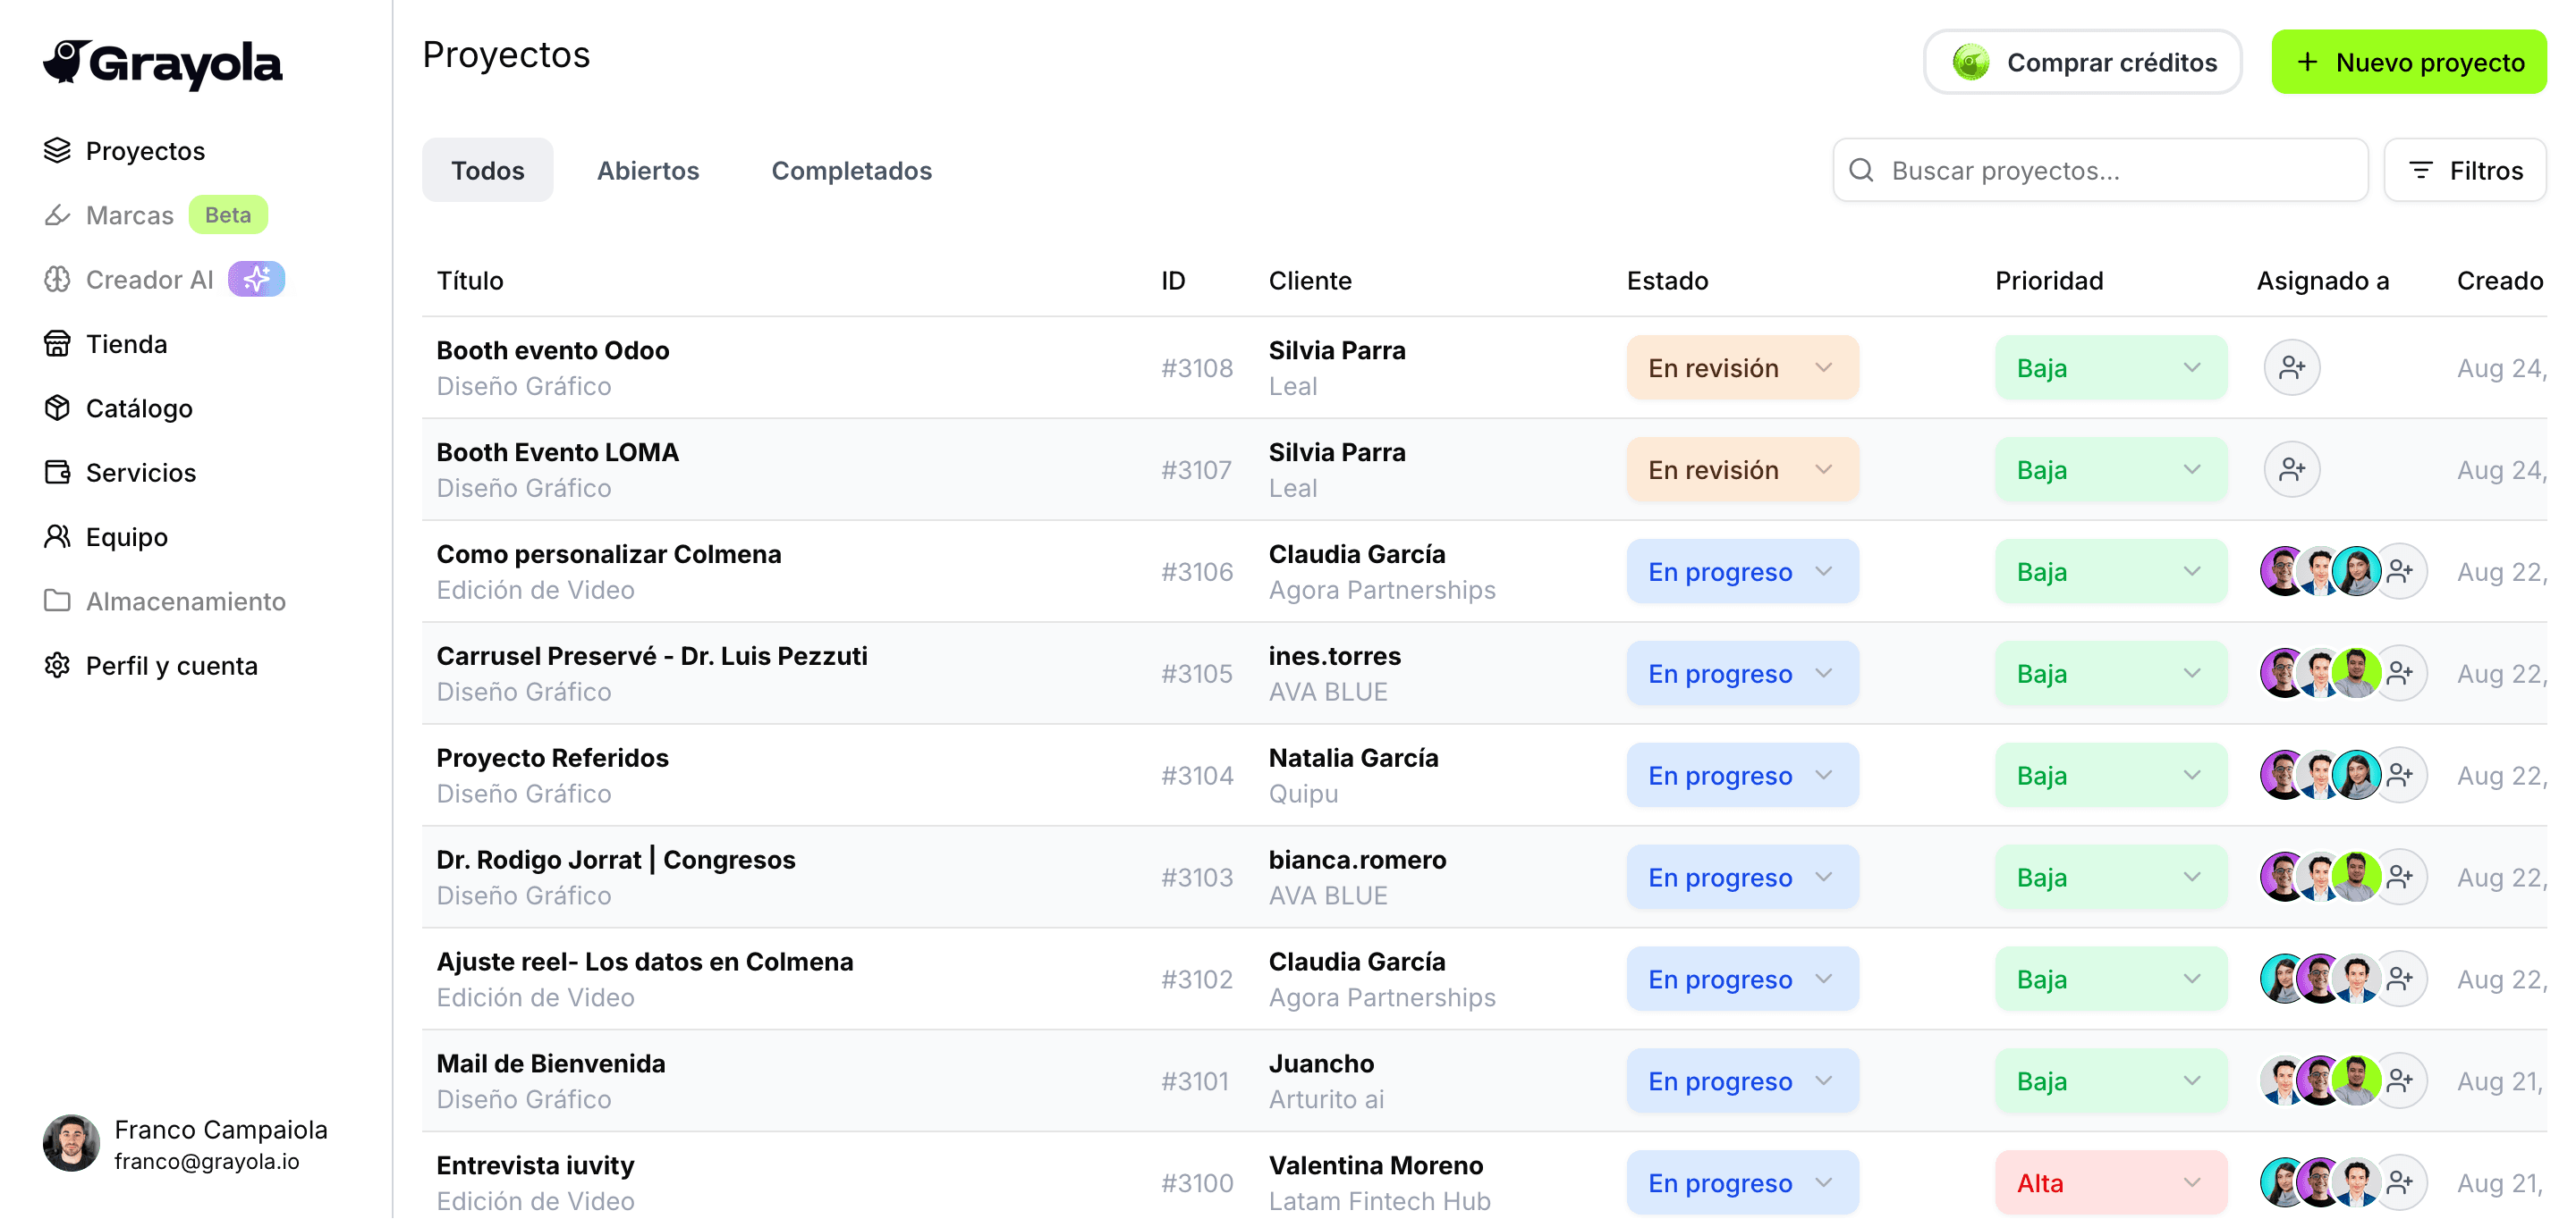Add an assignee to Mail de Bienvenida
Screen dimensions: 2576x1219
(2401, 1080)
